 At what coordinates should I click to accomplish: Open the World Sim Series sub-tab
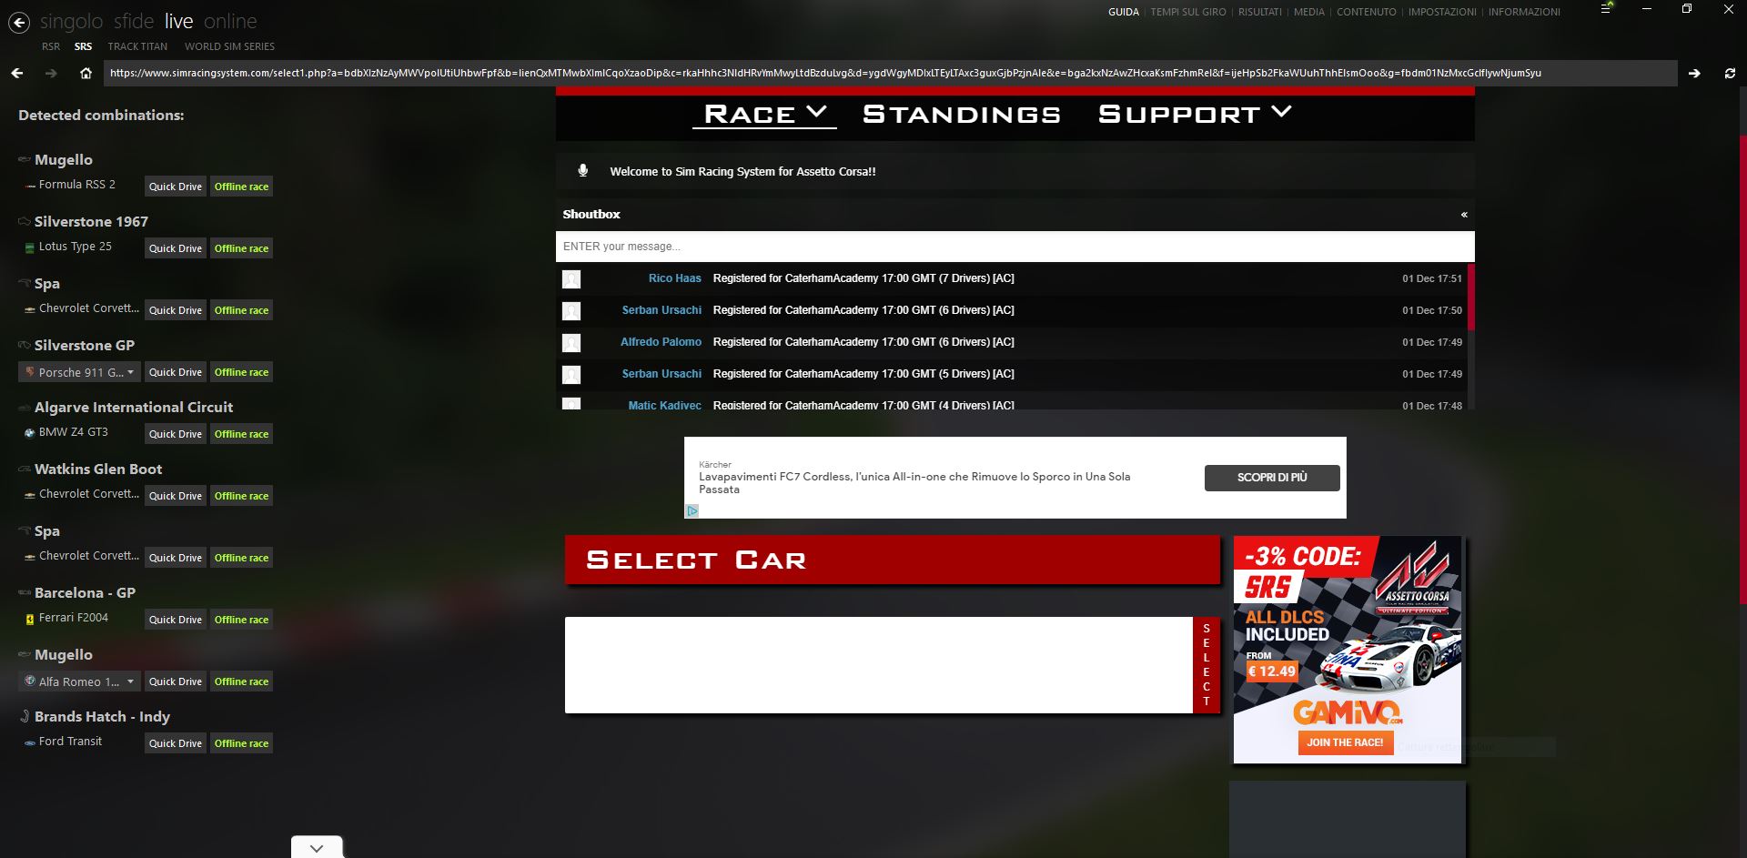[229, 46]
